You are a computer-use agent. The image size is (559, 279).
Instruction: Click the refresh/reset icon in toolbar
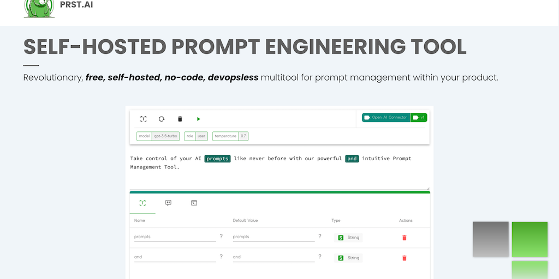point(162,119)
